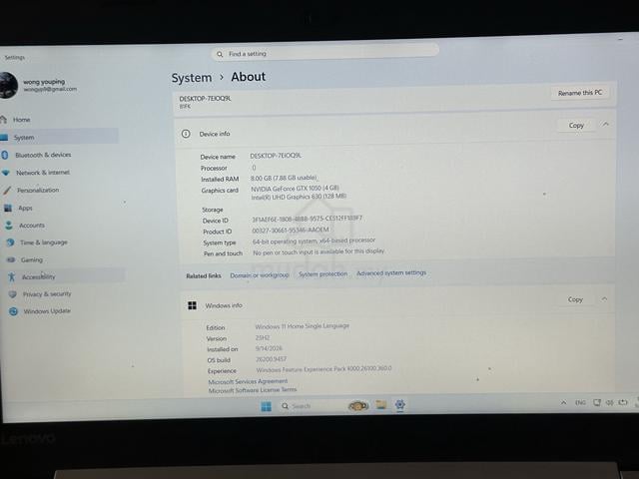This screenshot has width=639, height=479.
Task: Click the Device info circle icon
Action: pyautogui.click(x=186, y=134)
